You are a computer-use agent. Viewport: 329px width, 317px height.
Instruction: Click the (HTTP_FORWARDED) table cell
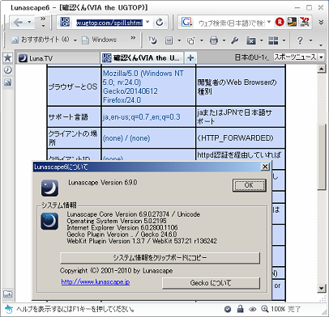pos(241,138)
